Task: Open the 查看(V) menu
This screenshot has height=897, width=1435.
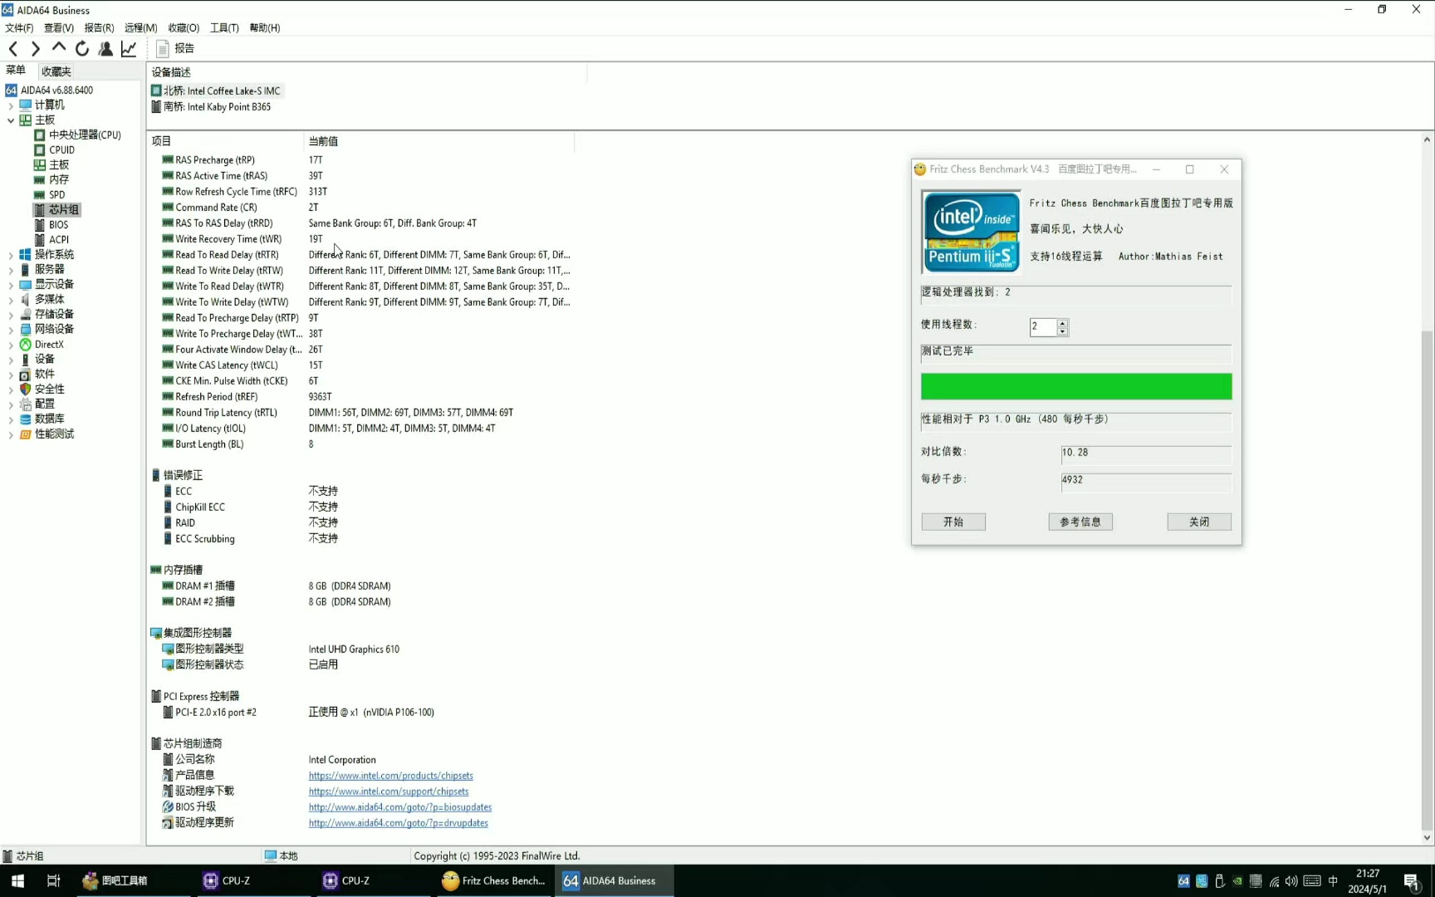Action: pos(59,27)
